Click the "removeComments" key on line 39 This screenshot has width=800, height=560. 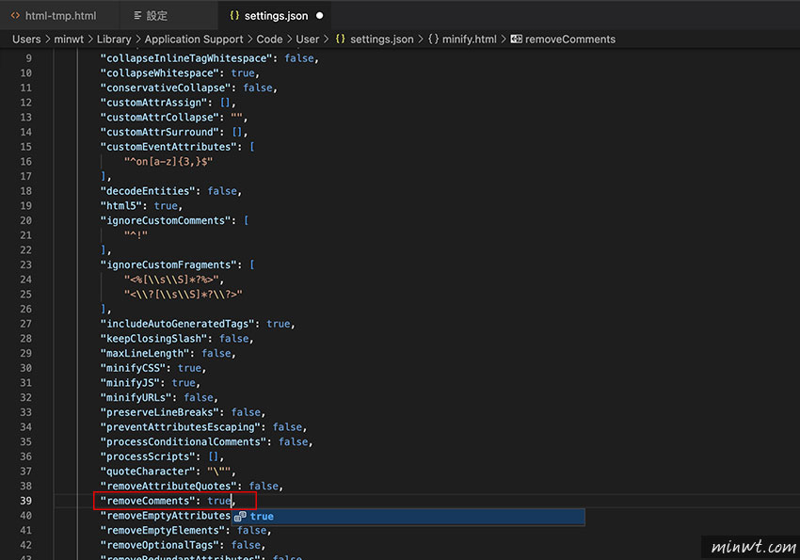click(x=148, y=501)
